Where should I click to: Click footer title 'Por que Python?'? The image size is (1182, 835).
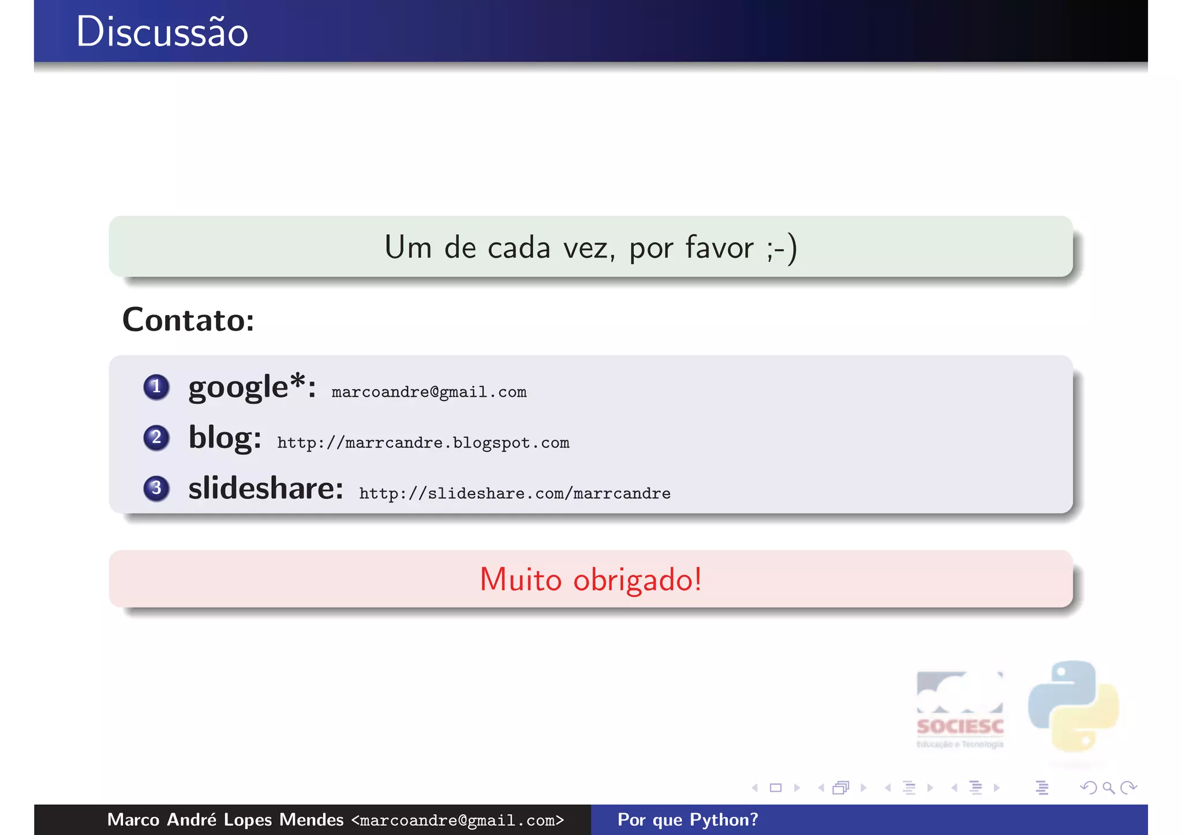pyautogui.click(x=688, y=820)
